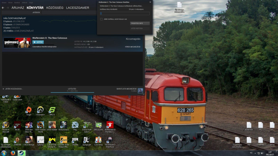
Task: Show hidden system tray icons
Action: pyautogui.click(x=255, y=153)
